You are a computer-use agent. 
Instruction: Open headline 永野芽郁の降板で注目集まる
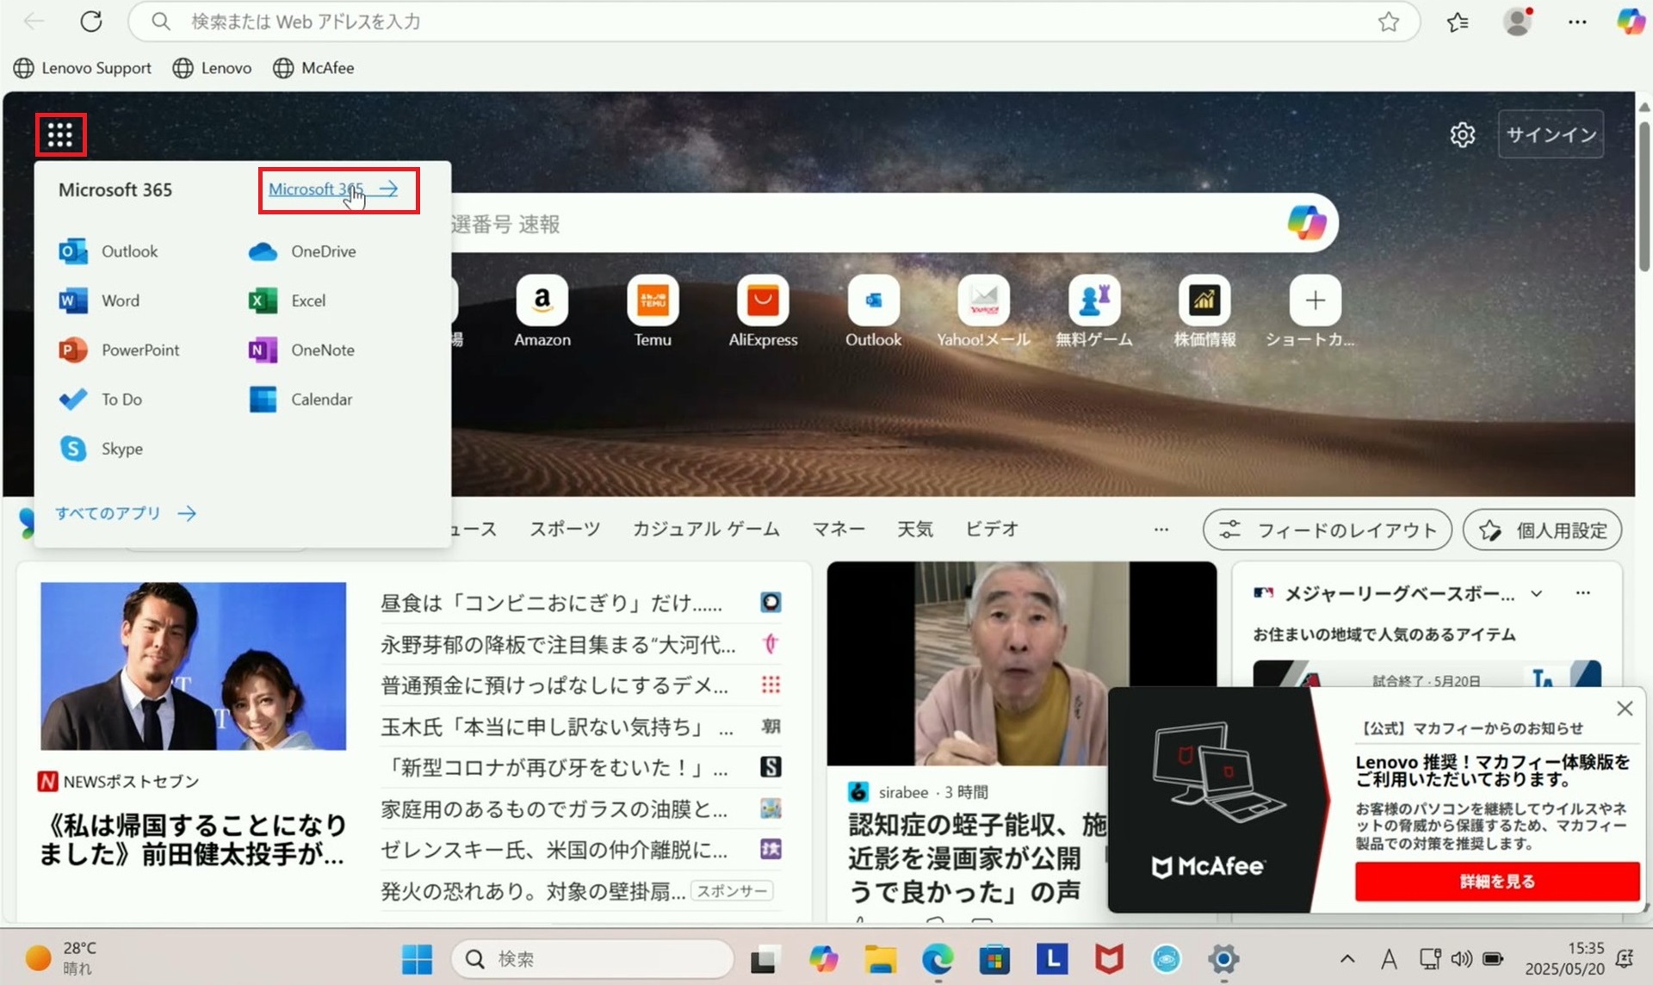(x=558, y=644)
